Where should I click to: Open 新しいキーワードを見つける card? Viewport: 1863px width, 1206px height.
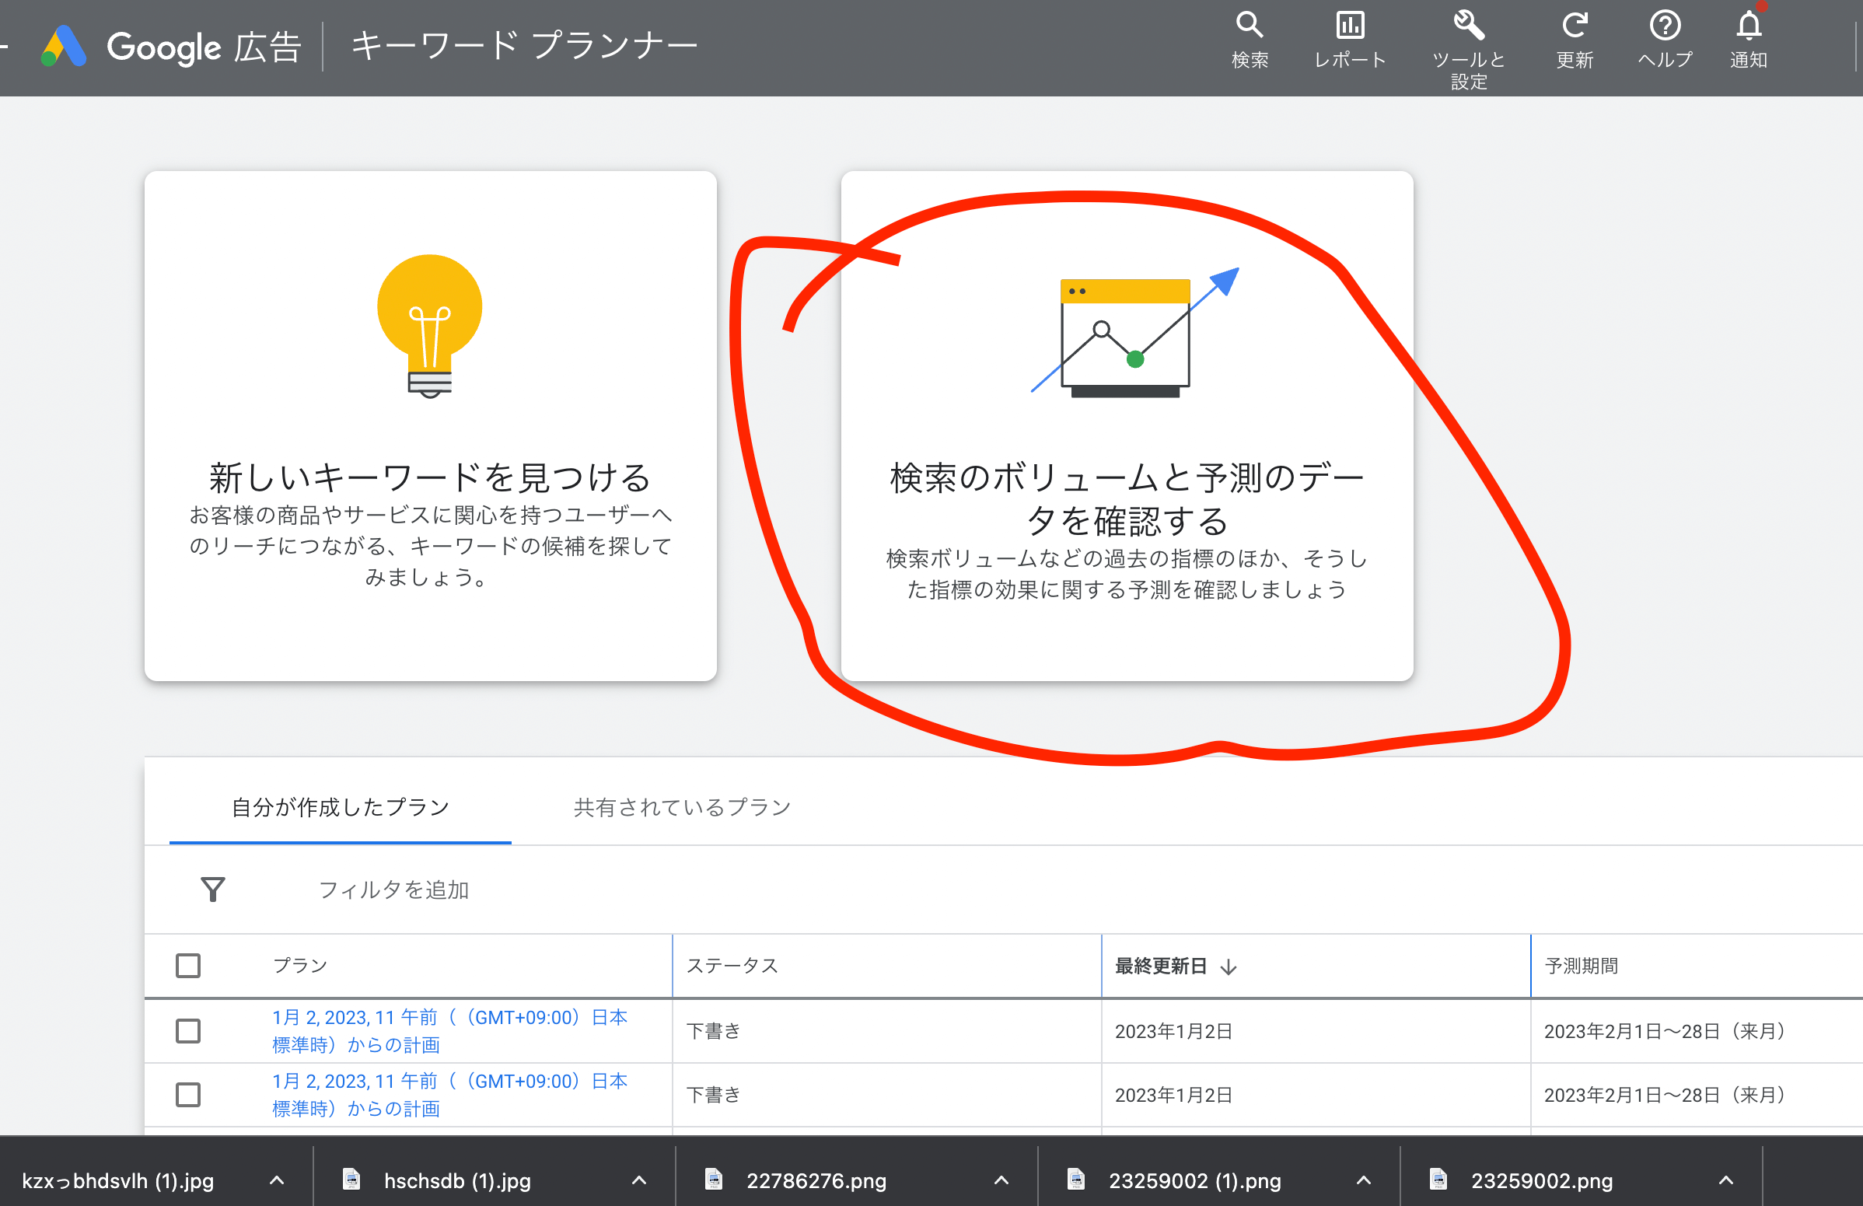point(430,426)
